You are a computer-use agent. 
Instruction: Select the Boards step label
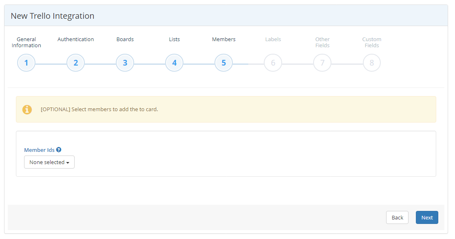pyautogui.click(x=125, y=39)
